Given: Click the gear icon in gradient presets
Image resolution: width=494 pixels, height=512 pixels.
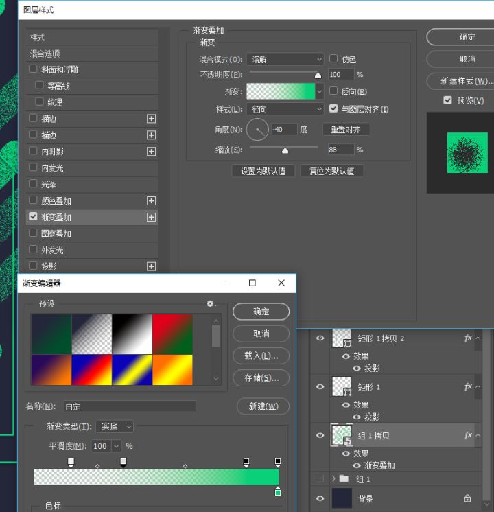Looking at the screenshot, I should coord(211,303).
